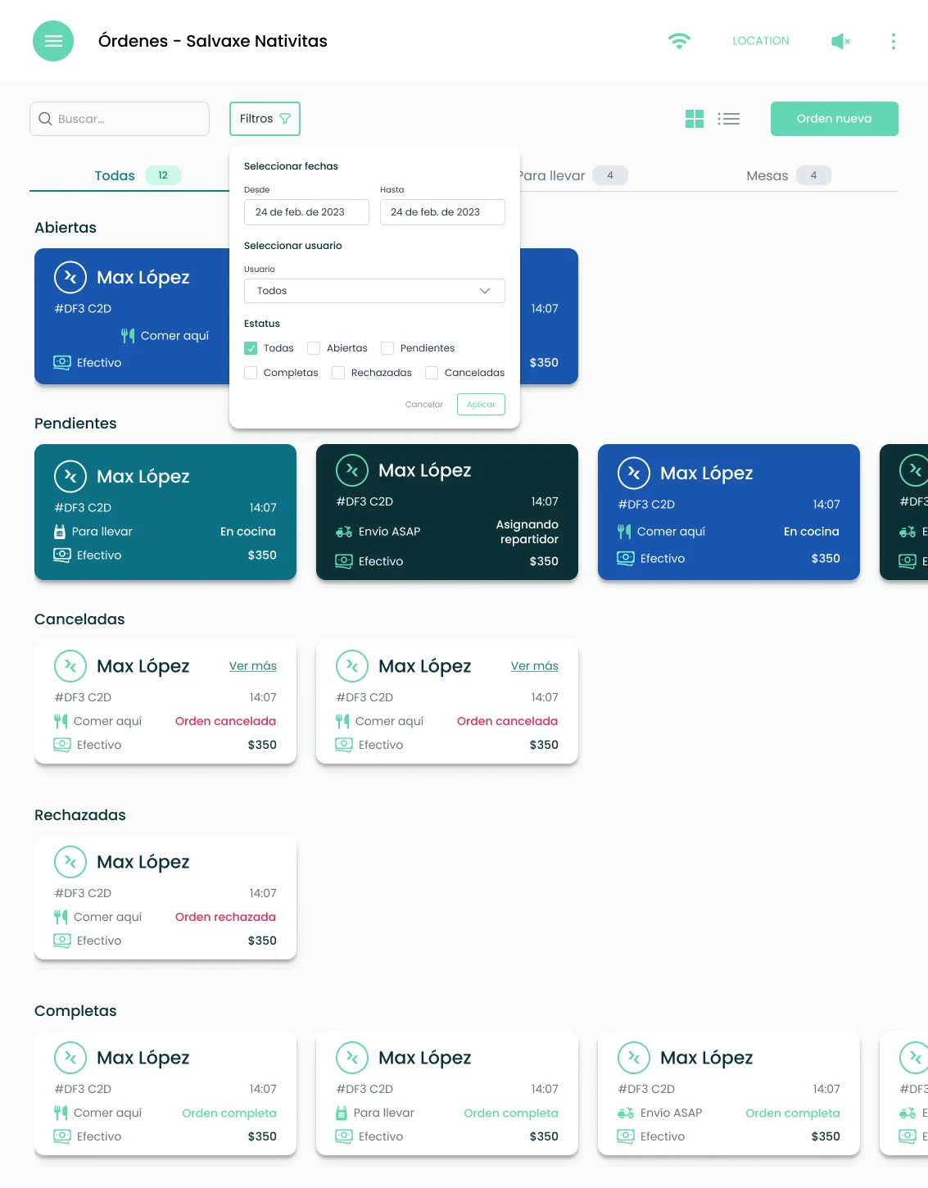The width and height of the screenshot is (928, 1188).
Task: Open the hamburger menu button
Action: 53,41
